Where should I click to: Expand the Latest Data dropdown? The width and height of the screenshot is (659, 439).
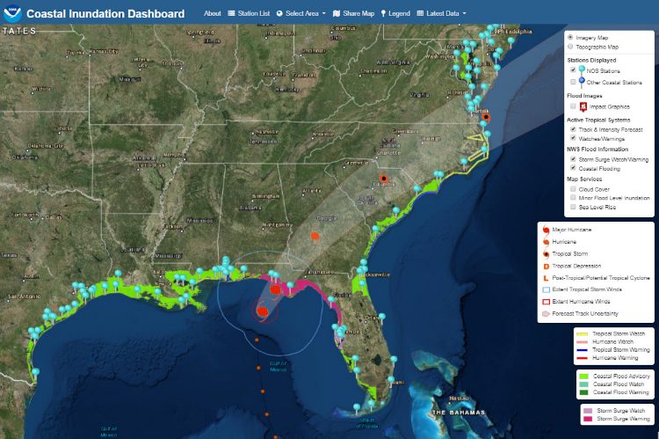pyautogui.click(x=441, y=13)
